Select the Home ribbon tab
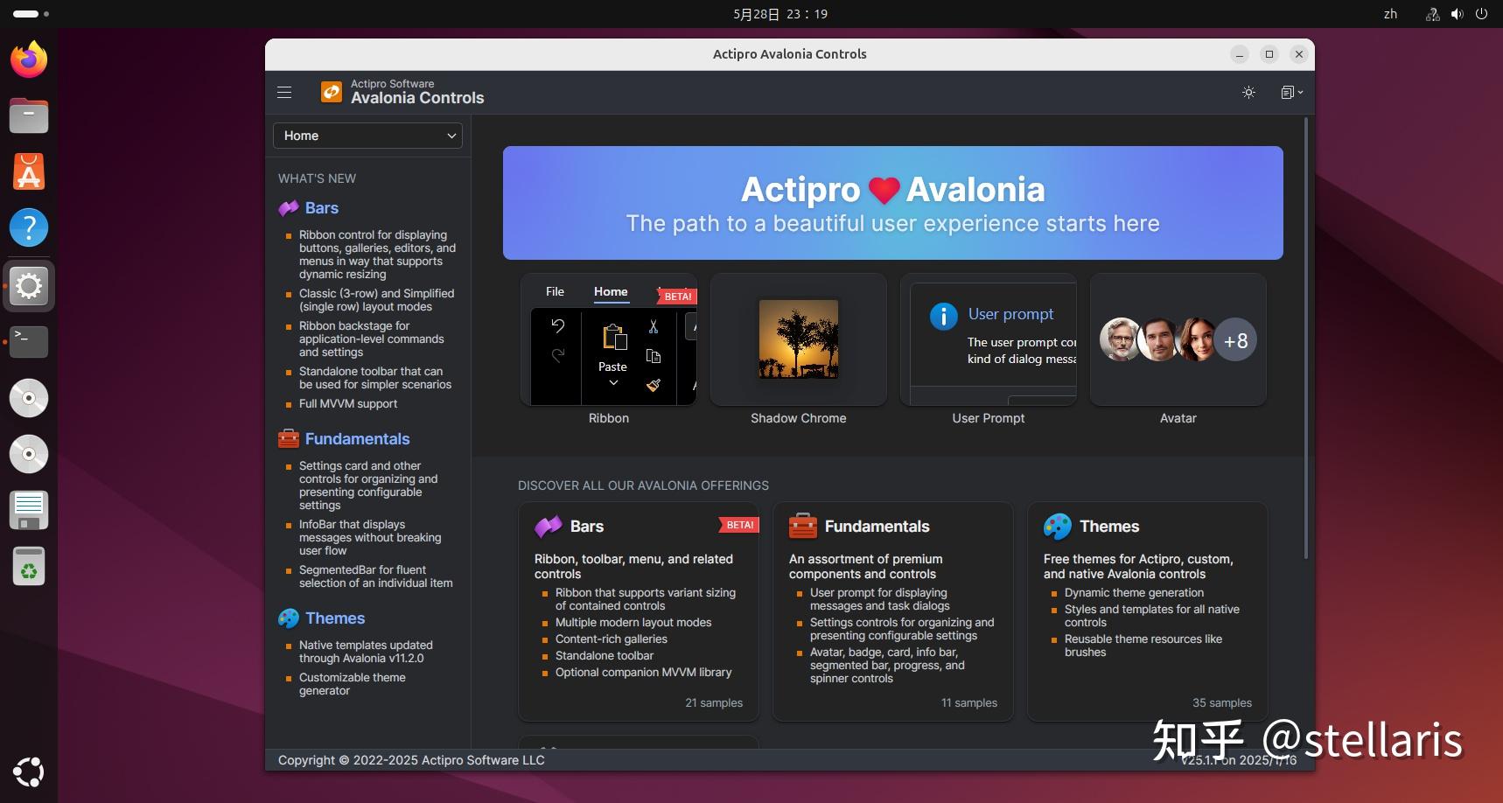Viewport: 1503px width, 803px height. pos(611,291)
